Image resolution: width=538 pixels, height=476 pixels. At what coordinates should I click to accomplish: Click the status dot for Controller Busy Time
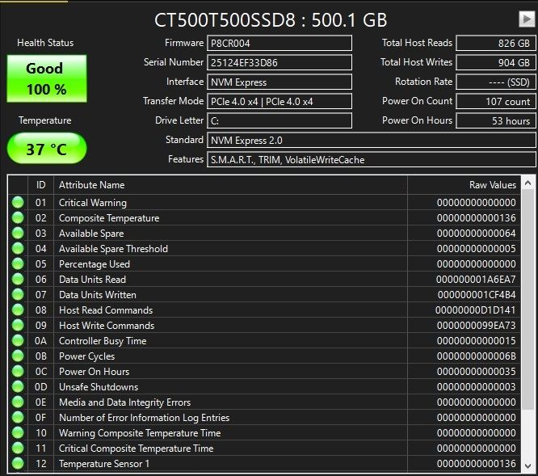coord(18,341)
